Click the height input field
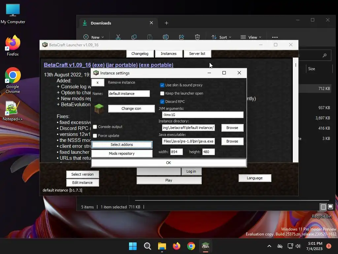Viewport: 338px width, 254px height. pos(209,152)
